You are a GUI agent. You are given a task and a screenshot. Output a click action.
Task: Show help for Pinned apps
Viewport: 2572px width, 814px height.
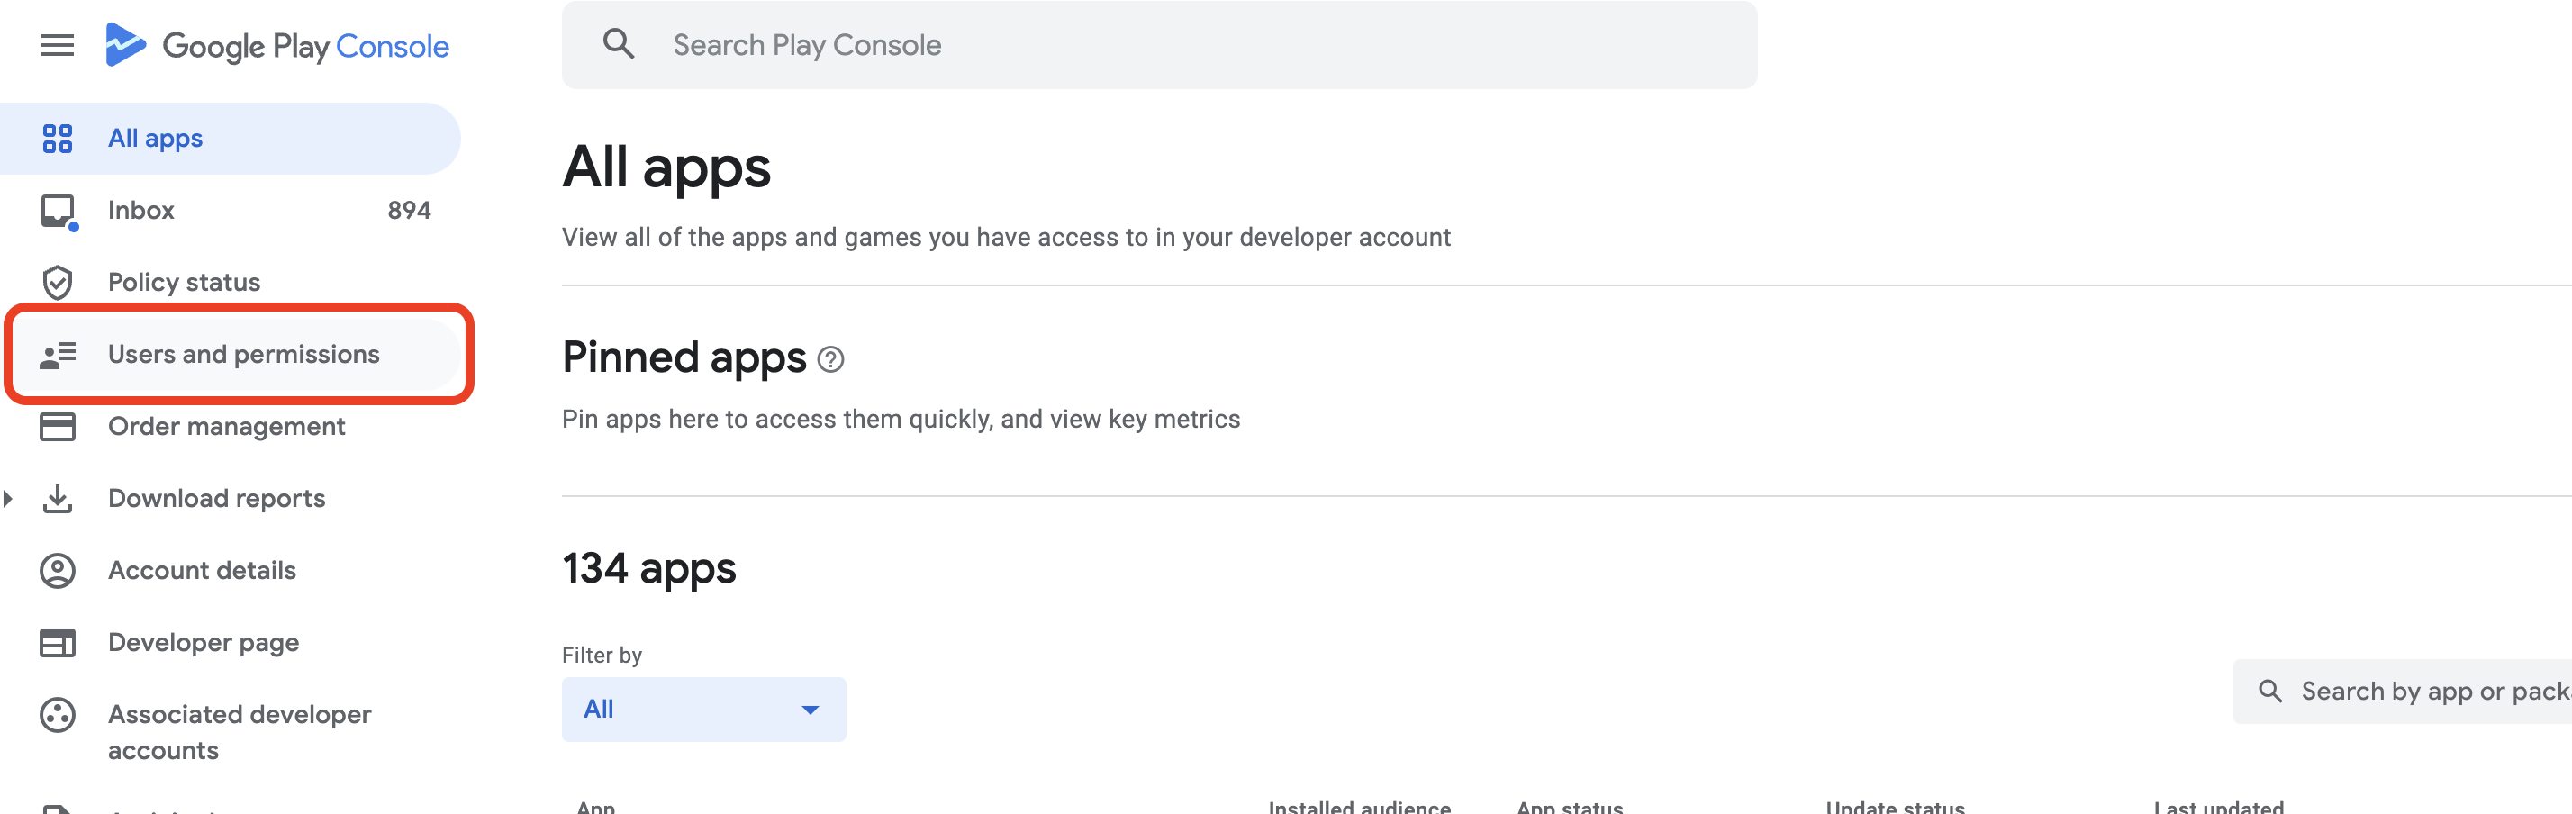coord(829,359)
